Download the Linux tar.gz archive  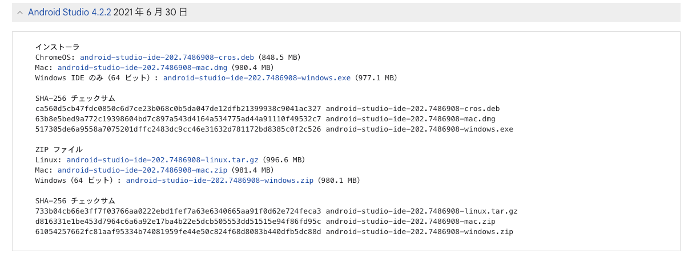pos(162,160)
